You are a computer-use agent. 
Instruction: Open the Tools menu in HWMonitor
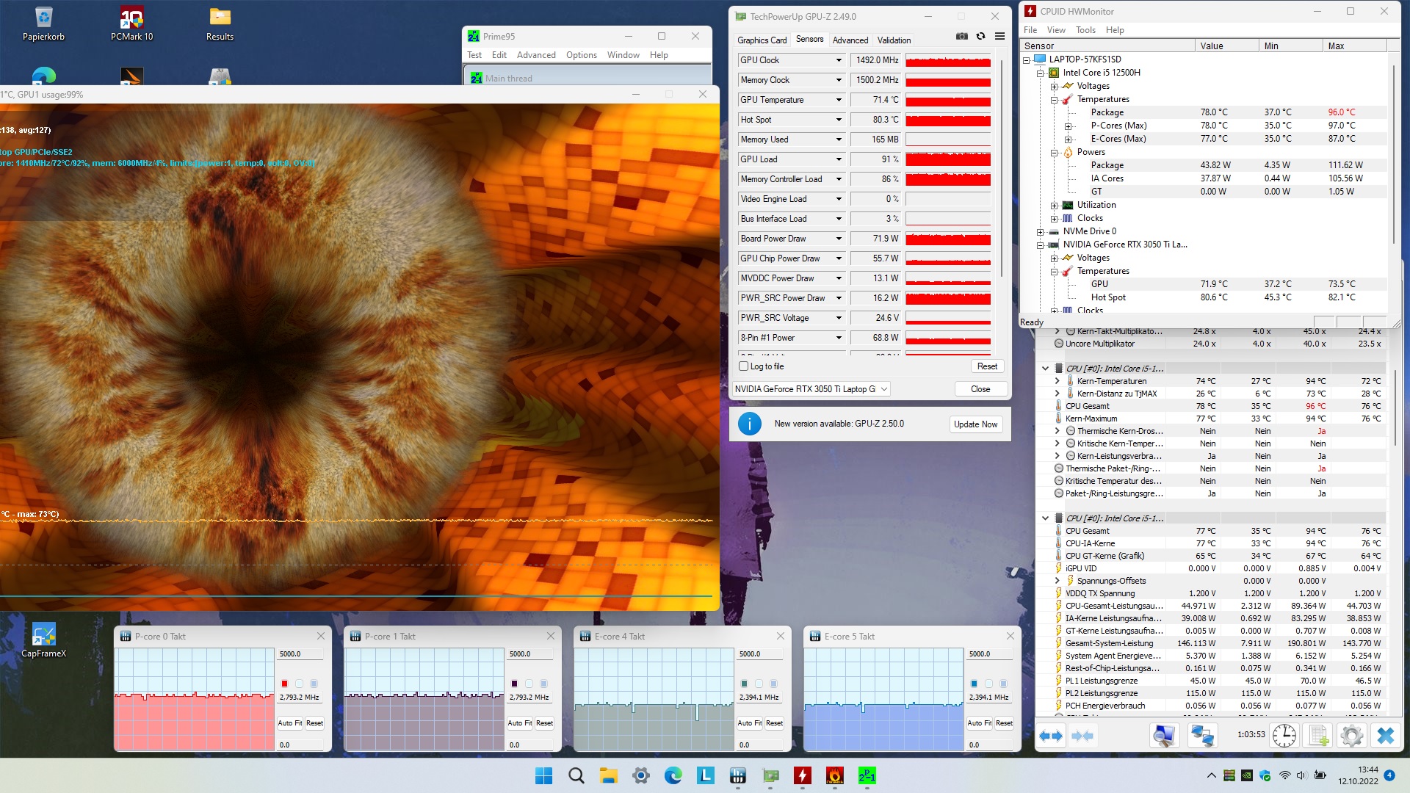[1085, 30]
